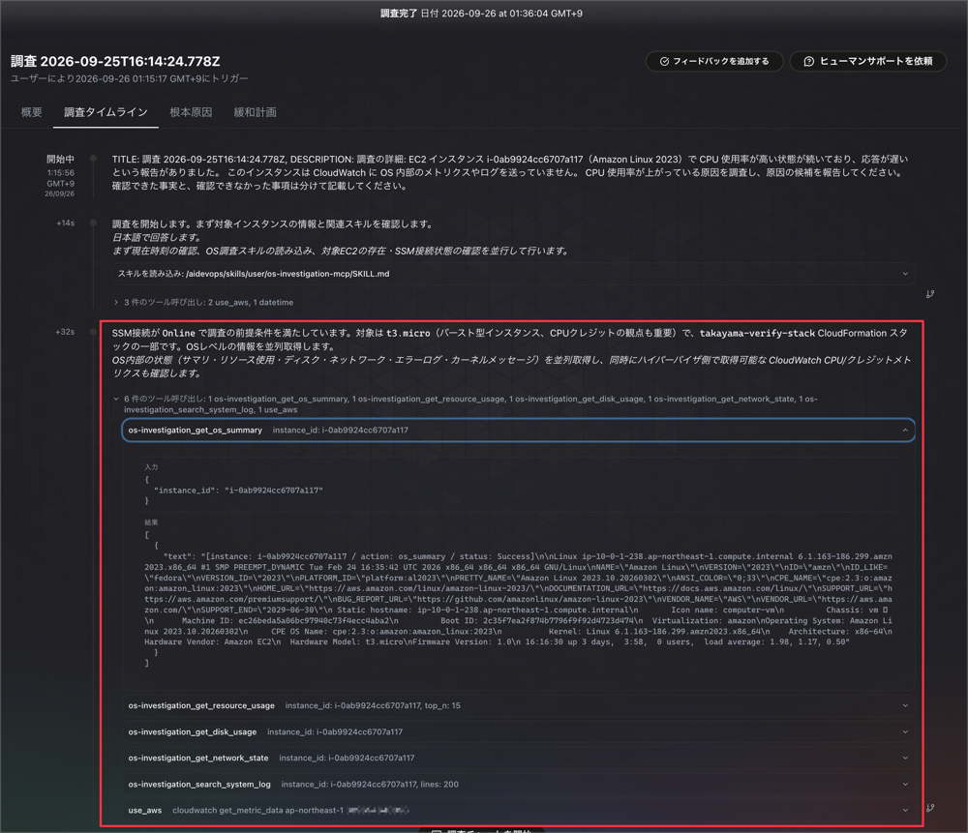The image size is (968, 833).
Task: Click the os-investigation_get_os_summary tool name
Action: 196,431
